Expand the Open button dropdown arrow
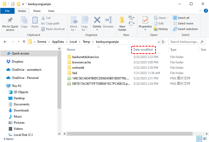This screenshot has height=142, width=209. tap(168, 18)
